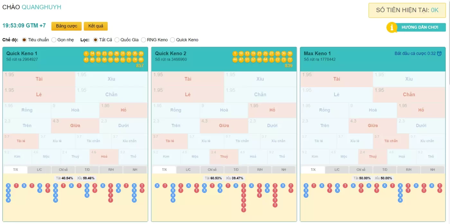Bet on Dưới in Quick Keno 1
The width and height of the screenshot is (450, 224).
[x=123, y=125]
